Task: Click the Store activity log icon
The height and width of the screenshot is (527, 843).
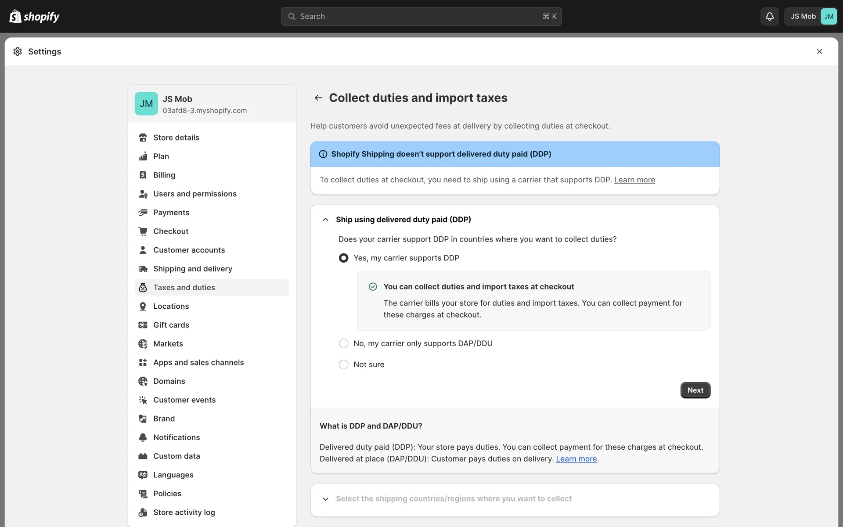Action: tap(143, 513)
